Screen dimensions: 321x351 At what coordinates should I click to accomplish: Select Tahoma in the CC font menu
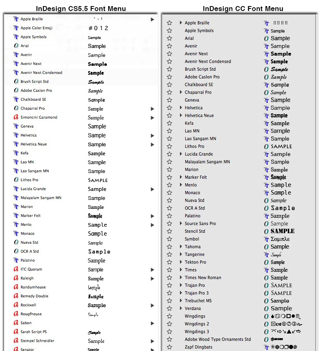coord(193,247)
